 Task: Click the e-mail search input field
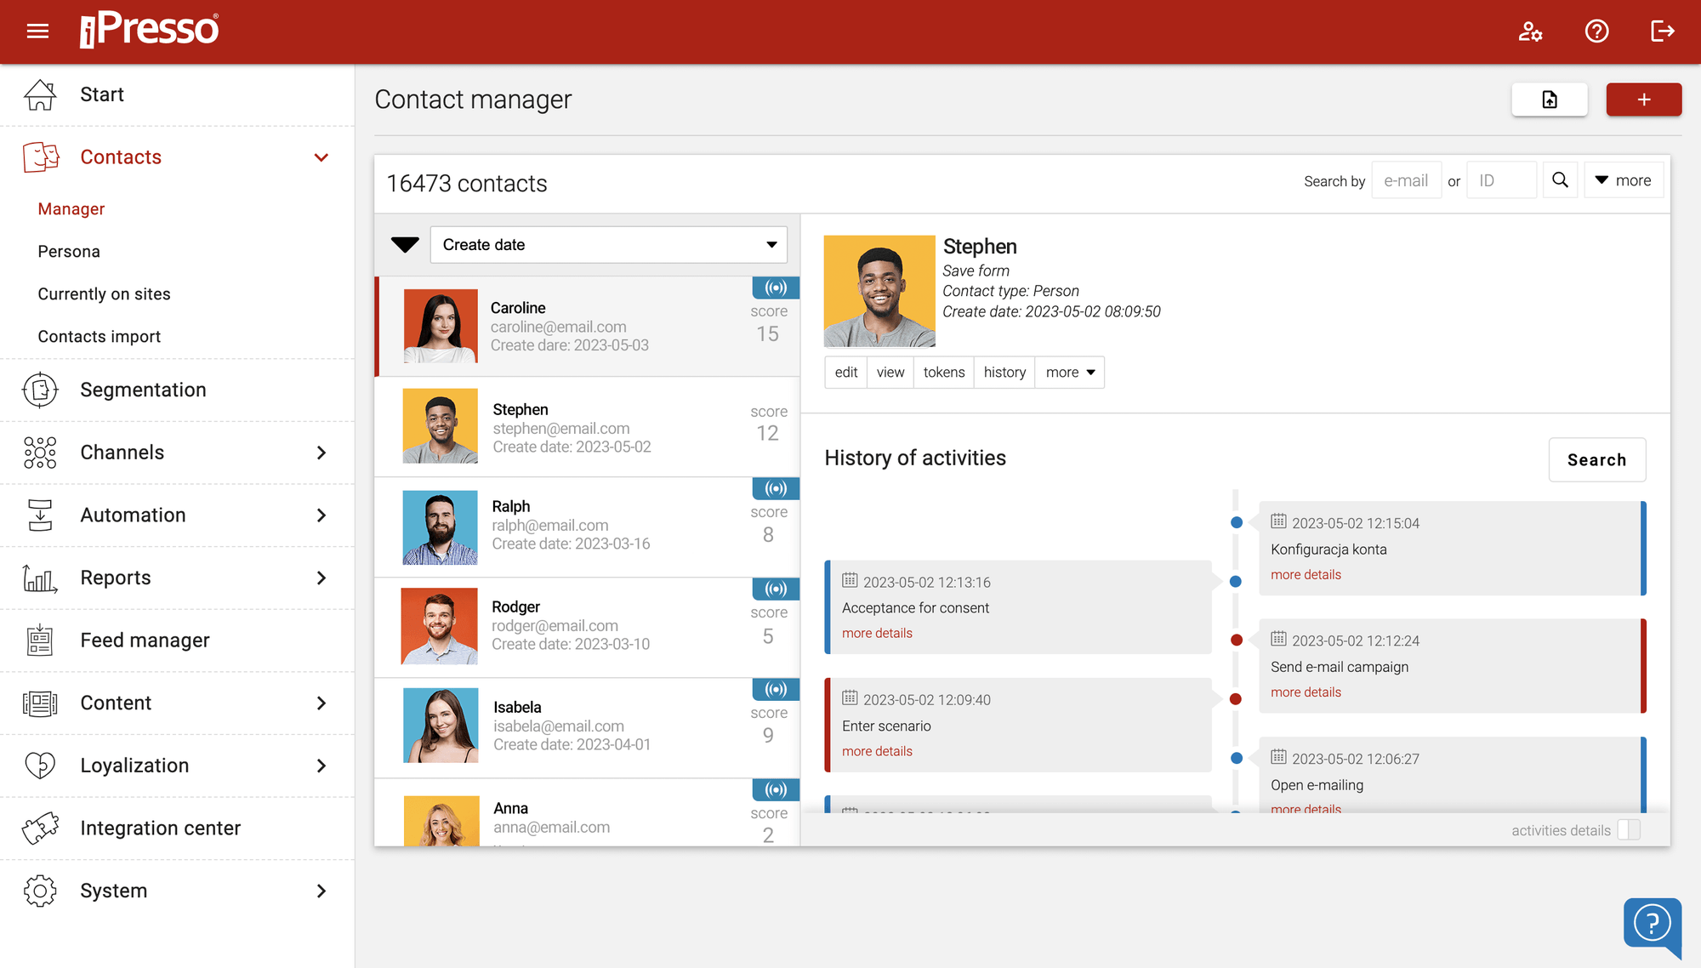pos(1406,179)
